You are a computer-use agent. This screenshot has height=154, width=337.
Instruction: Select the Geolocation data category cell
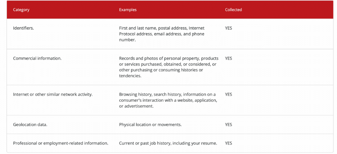point(30,124)
